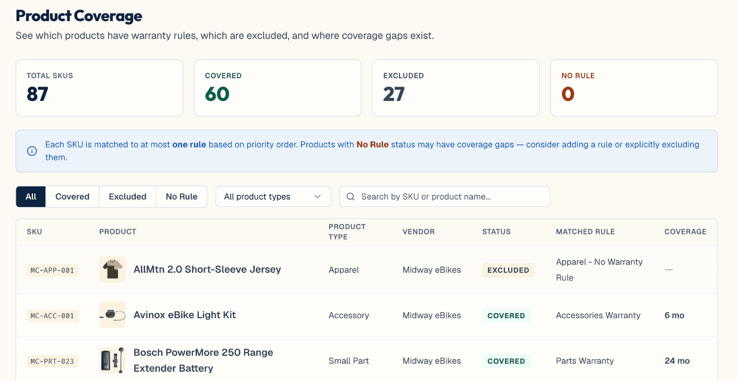
Task: Click the Covered summary card showing 60
Action: pos(277,88)
